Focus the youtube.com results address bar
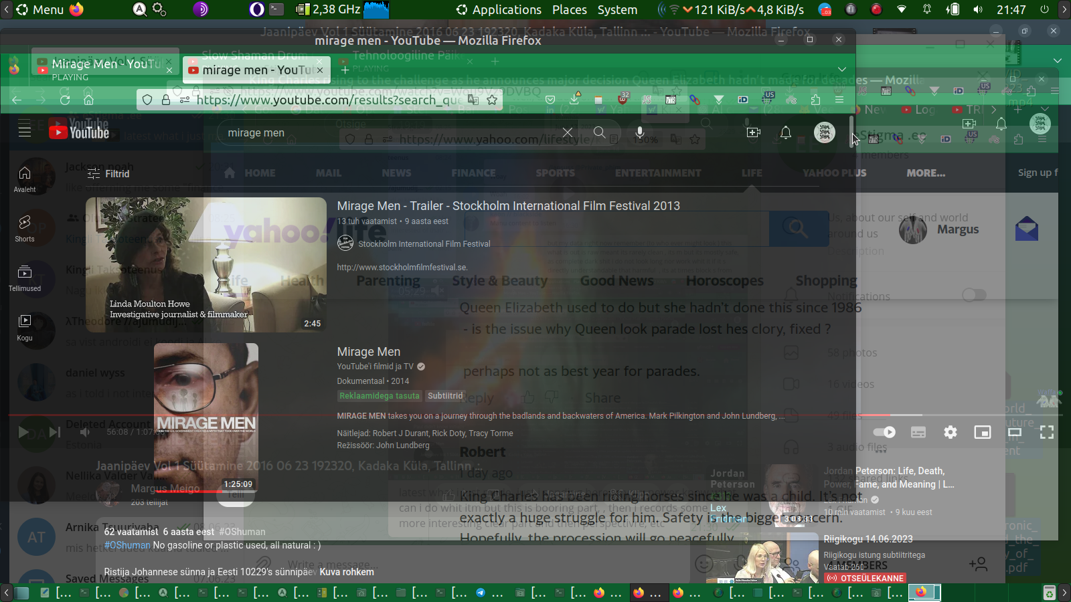Screen dimensions: 1071x602 click(x=328, y=100)
